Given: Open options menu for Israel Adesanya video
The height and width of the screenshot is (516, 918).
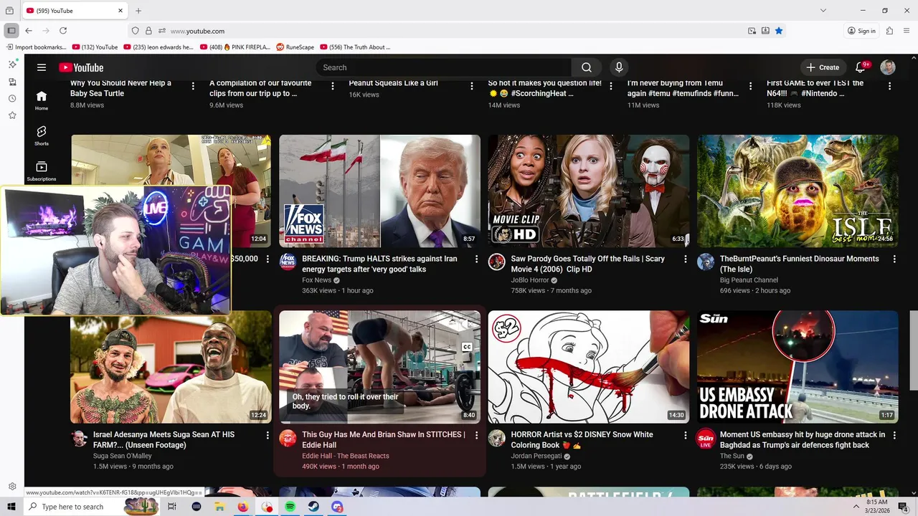Looking at the screenshot, I should click(x=268, y=434).
